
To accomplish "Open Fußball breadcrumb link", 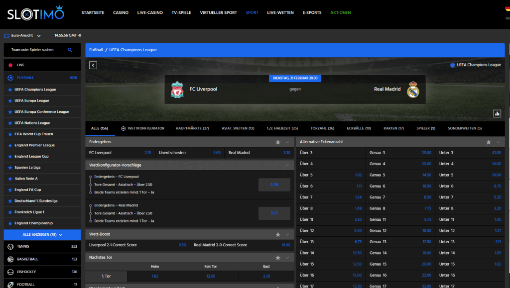I will 96,50.
